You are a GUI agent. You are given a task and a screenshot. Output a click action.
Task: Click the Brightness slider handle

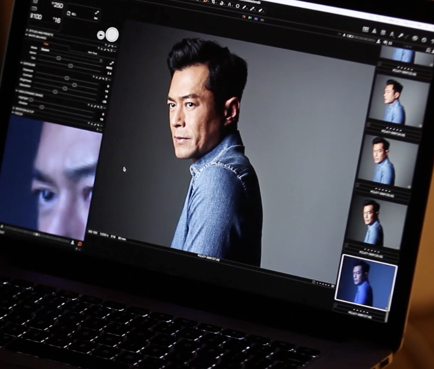[x=65, y=89]
